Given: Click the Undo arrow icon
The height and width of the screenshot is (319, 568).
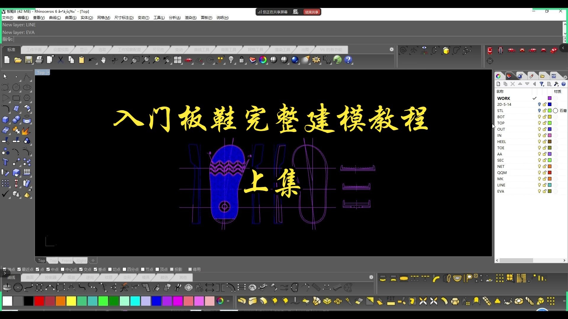Looking at the screenshot, I should click(x=92, y=60).
